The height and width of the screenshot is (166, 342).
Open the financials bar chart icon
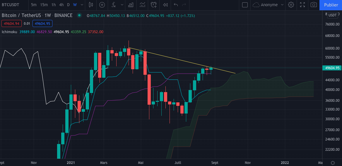(131, 5)
